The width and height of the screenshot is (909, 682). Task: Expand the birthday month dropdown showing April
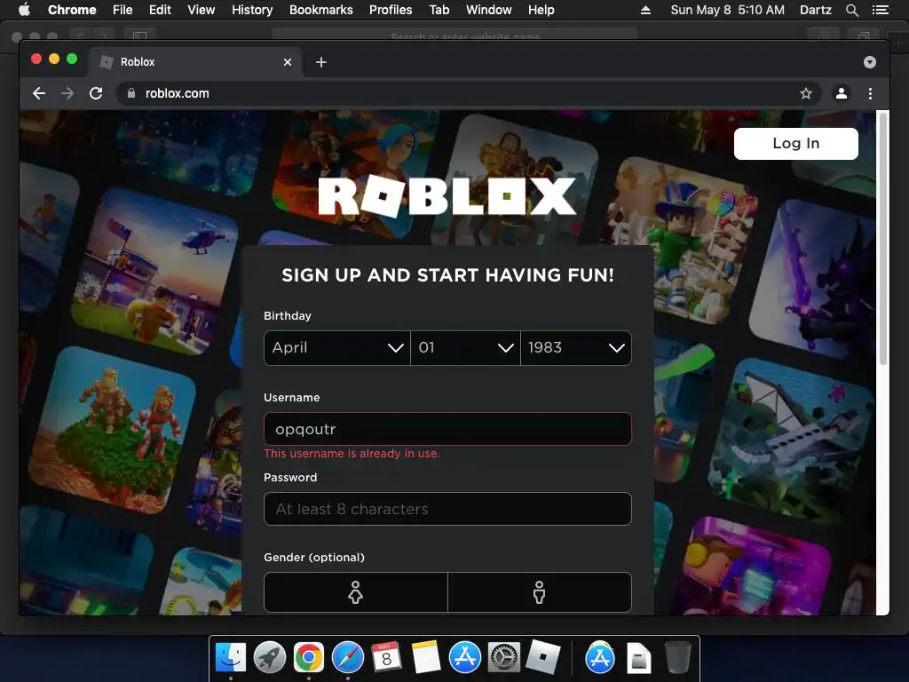pyautogui.click(x=336, y=348)
